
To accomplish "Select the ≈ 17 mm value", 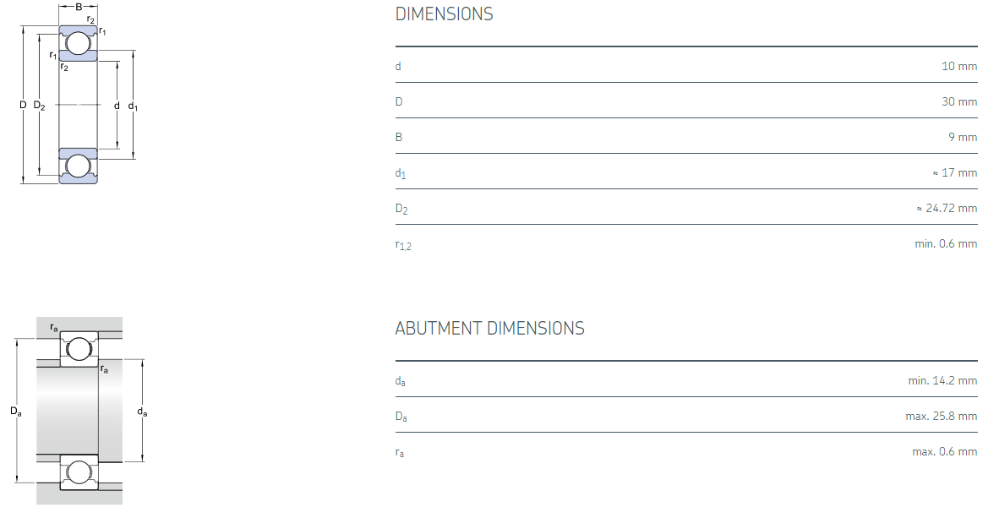I will [954, 172].
